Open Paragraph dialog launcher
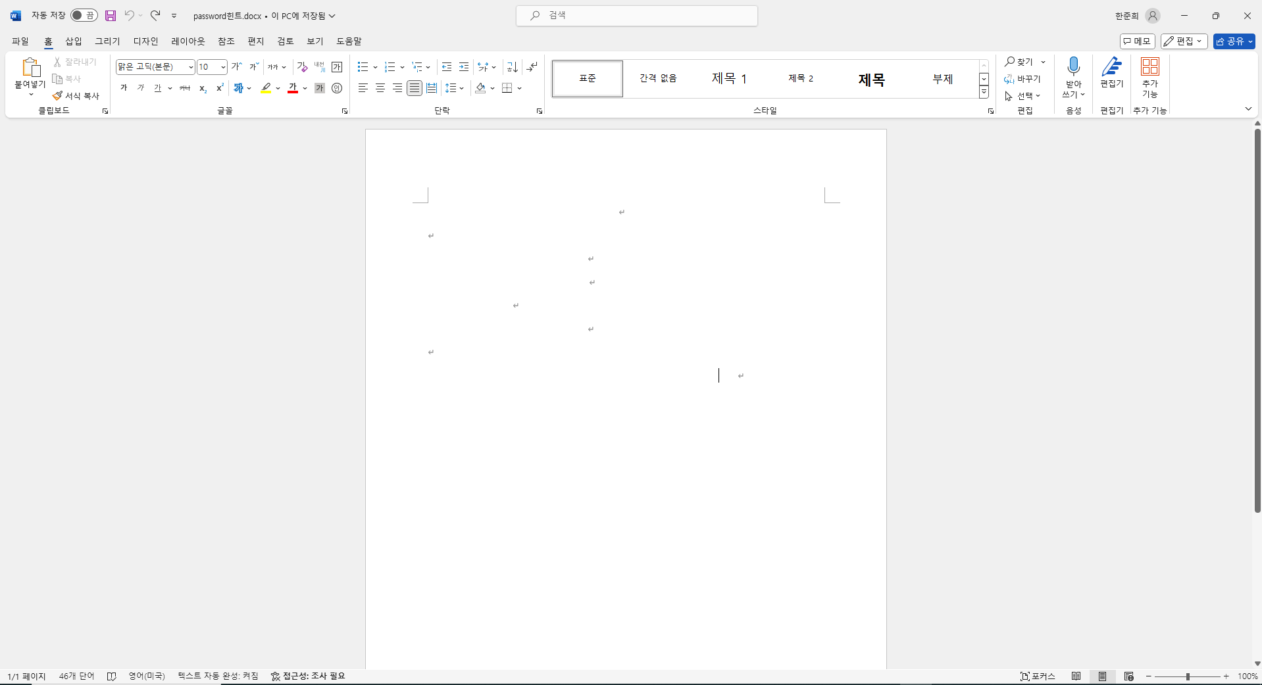This screenshot has height=685, width=1262. tap(540, 111)
